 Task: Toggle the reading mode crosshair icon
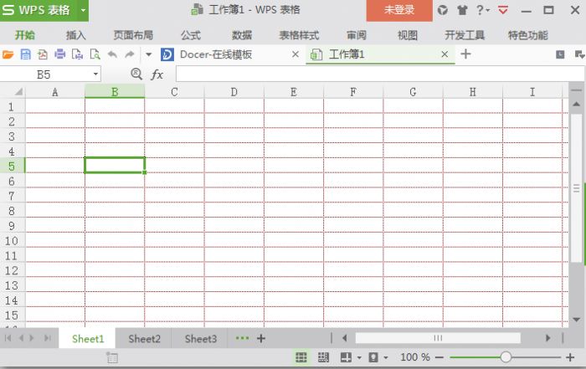pyautogui.click(x=346, y=357)
